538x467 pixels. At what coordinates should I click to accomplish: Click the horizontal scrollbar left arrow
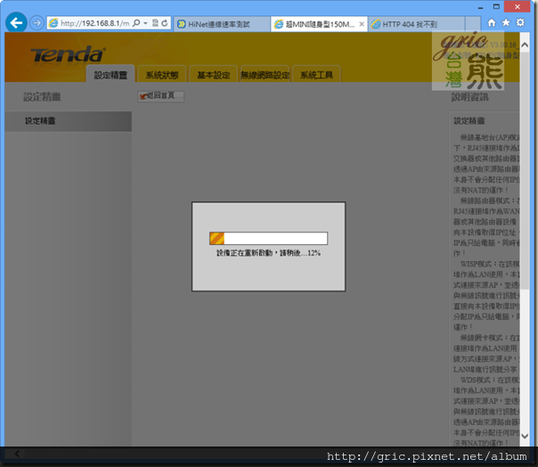tap(17, 454)
